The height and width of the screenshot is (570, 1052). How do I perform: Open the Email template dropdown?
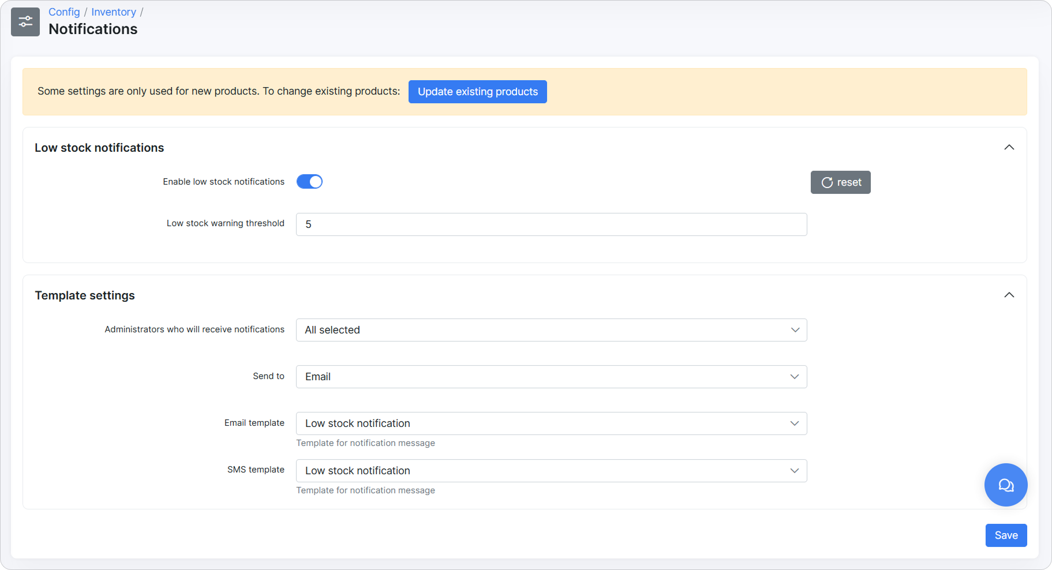coord(551,423)
